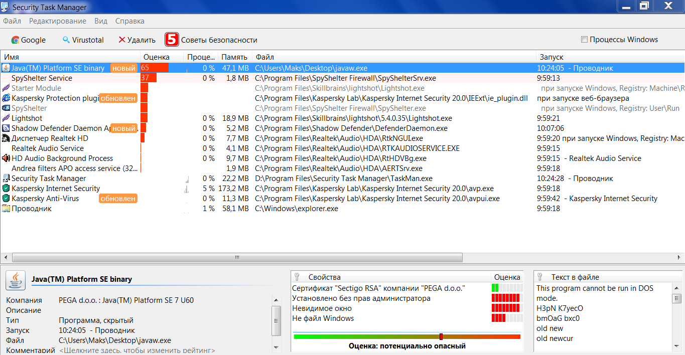Sort by the Запуск column header
685x355 pixels.
point(610,57)
